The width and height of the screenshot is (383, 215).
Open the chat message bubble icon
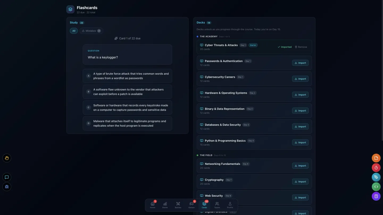pos(7,177)
